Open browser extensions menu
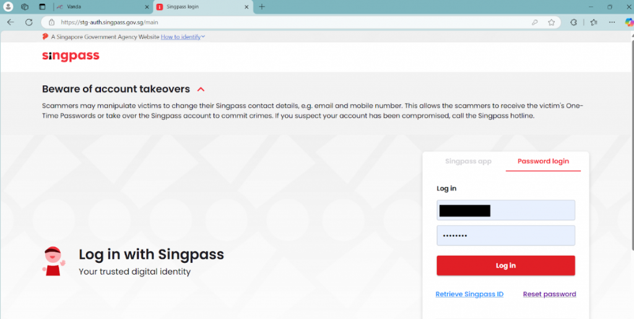 click(x=573, y=22)
